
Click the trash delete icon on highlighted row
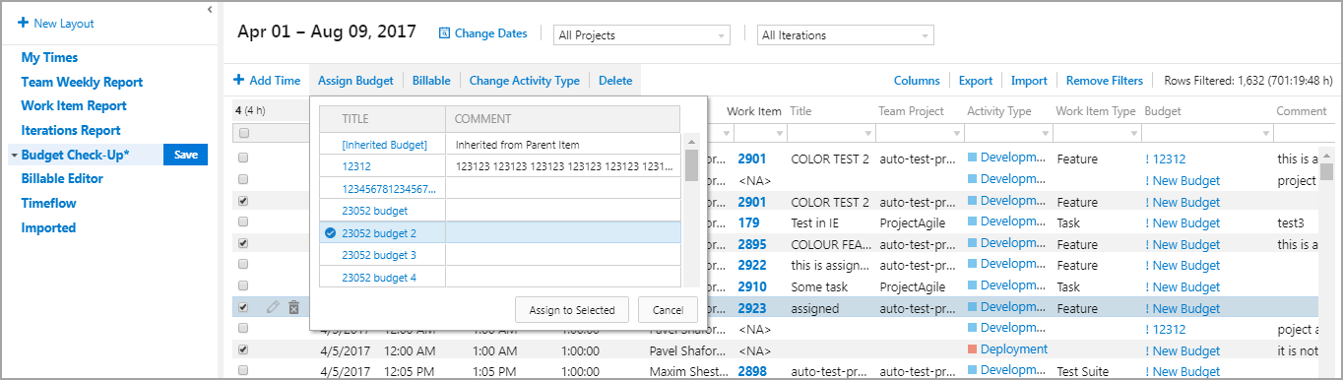(x=293, y=308)
